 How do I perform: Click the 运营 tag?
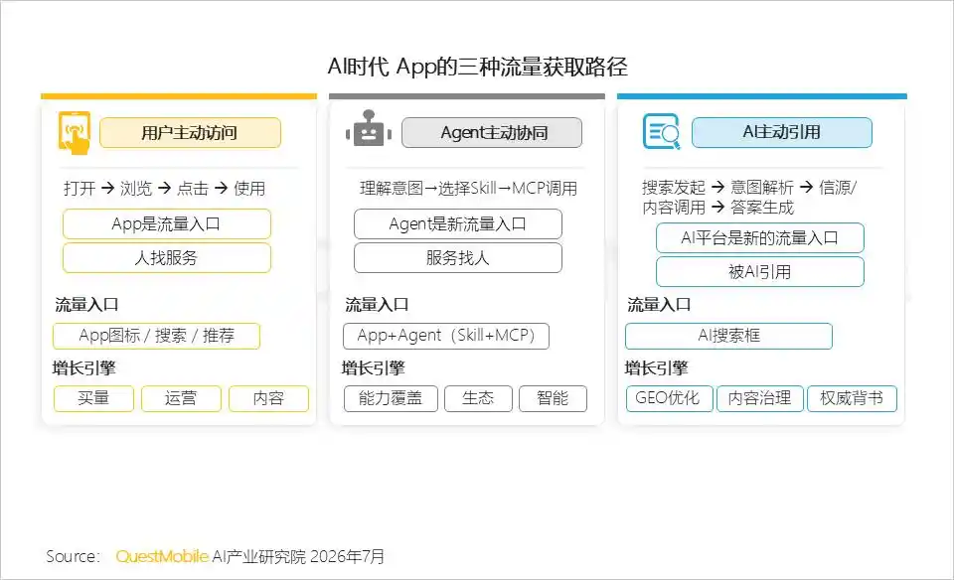[x=181, y=398]
